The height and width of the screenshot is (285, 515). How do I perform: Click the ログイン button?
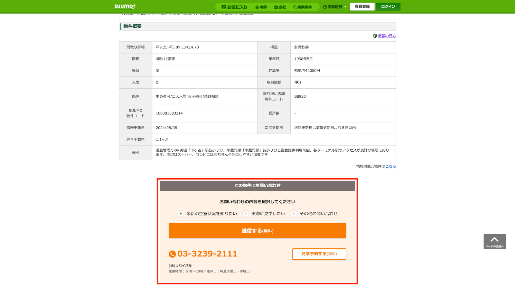[x=388, y=6]
